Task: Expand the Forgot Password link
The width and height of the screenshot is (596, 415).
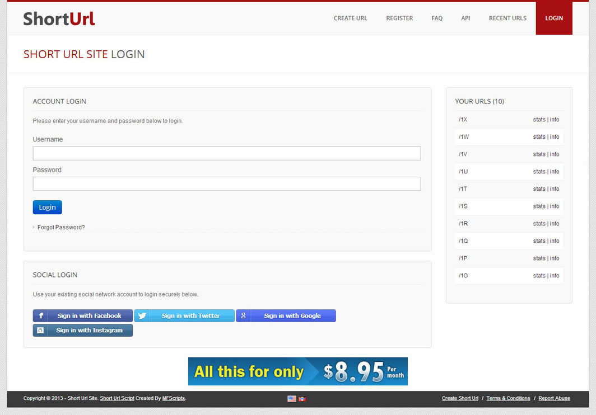Action: 61,228
